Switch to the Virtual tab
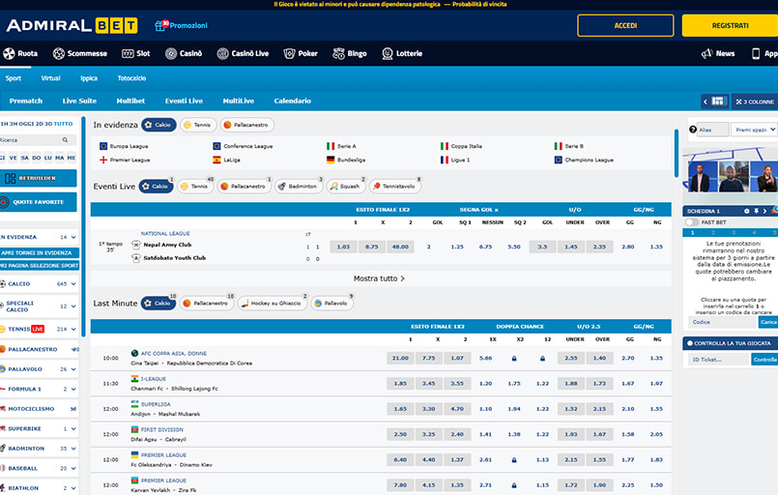This screenshot has width=778, height=495. point(50,77)
